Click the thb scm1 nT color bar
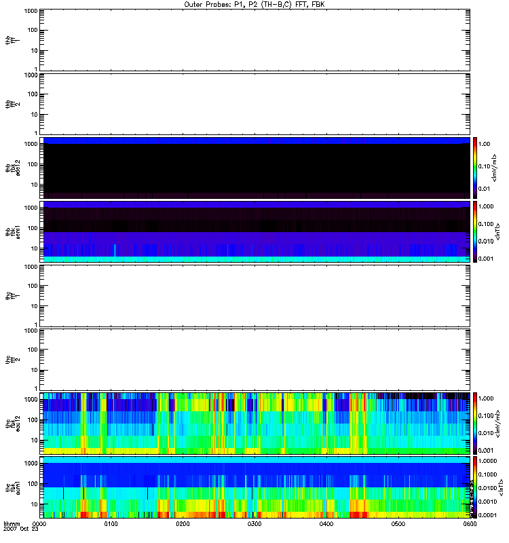This screenshot has height=543, width=509. click(476, 231)
